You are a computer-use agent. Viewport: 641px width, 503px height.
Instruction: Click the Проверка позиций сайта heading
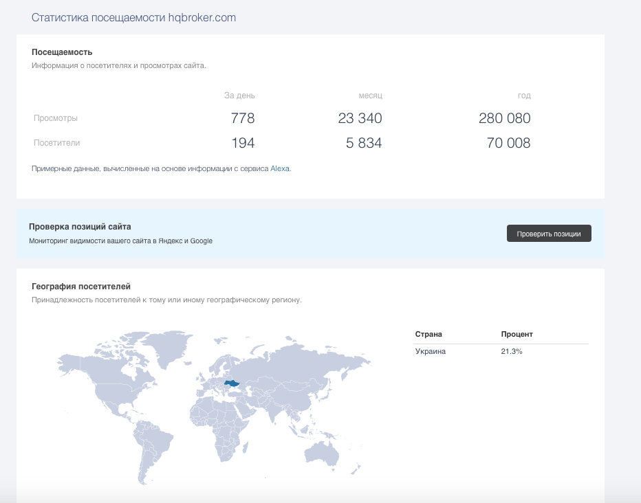pos(80,227)
